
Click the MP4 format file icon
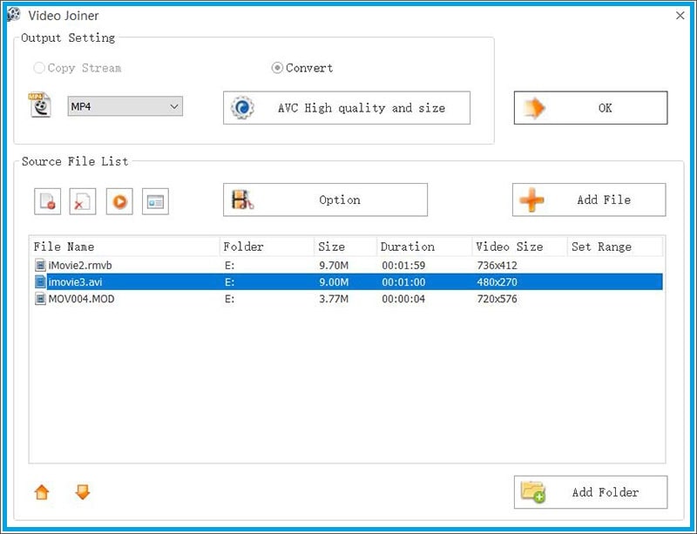39,106
